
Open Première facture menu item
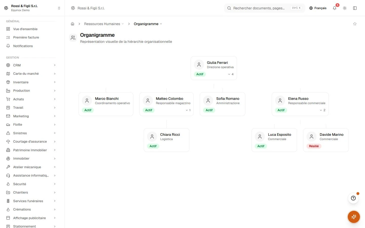click(x=31, y=37)
